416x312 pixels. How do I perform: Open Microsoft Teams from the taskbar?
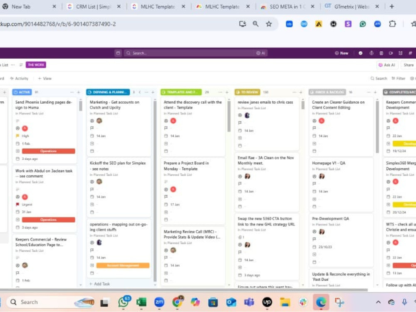(x=249, y=302)
